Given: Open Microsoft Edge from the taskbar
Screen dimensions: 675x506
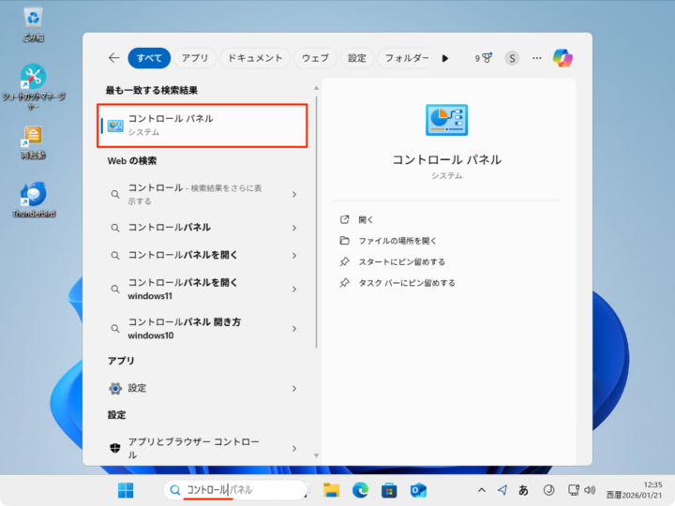Looking at the screenshot, I should pyautogui.click(x=361, y=490).
